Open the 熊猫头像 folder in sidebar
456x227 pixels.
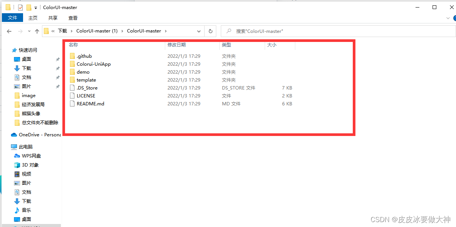click(31, 114)
